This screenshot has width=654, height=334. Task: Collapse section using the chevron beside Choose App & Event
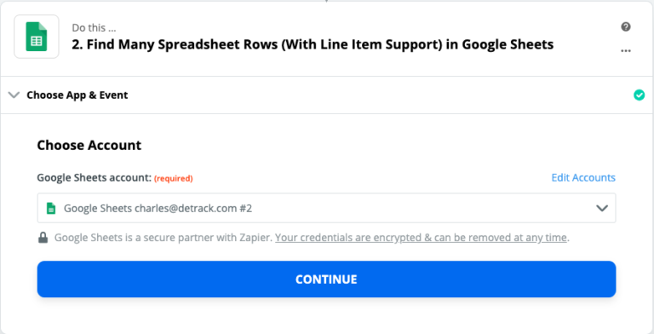point(14,95)
